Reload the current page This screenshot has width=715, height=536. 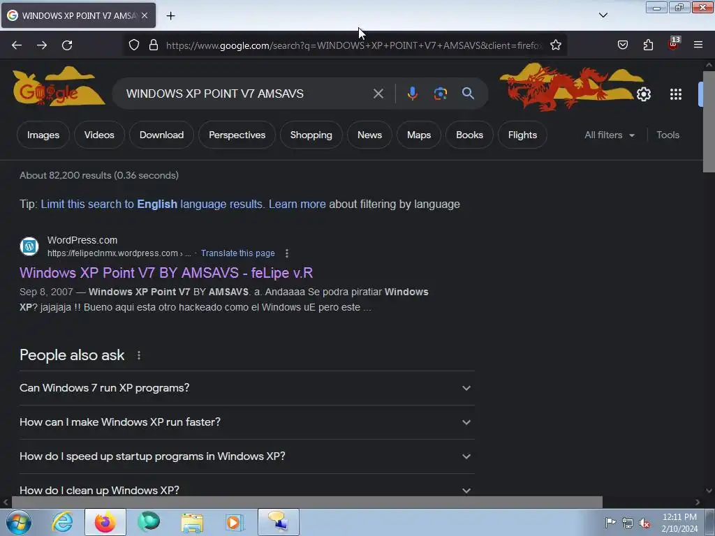[67, 45]
